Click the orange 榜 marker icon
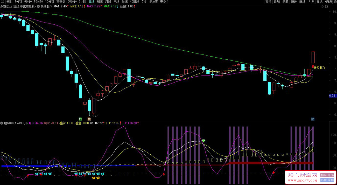This screenshot has height=185, width=337. tap(89, 119)
